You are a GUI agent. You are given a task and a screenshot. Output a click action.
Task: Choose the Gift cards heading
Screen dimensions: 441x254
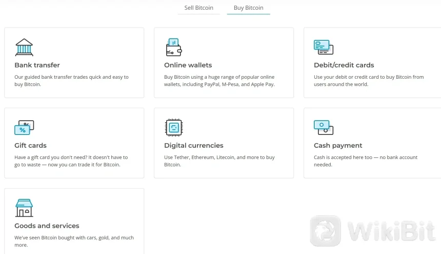pyautogui.click(x=30, y=145)
